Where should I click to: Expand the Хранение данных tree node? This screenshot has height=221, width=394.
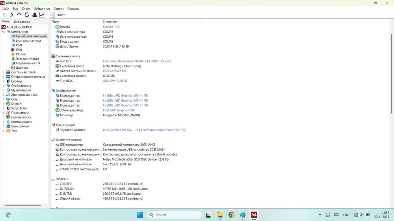point(3,95)
